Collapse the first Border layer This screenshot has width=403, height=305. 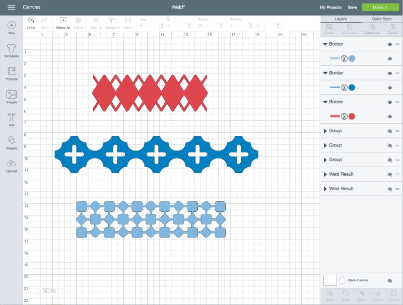click(325, 44)
